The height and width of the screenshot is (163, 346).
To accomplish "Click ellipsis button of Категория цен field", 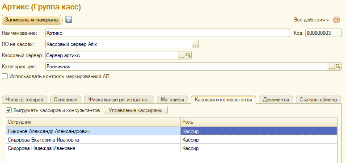I will pyautogui.click(x=331, y=67).
